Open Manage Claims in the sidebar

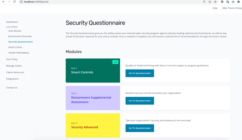[x=14, y=66]
